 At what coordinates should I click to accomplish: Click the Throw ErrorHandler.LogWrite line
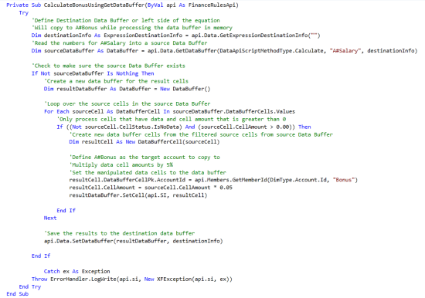click(132, 279)
